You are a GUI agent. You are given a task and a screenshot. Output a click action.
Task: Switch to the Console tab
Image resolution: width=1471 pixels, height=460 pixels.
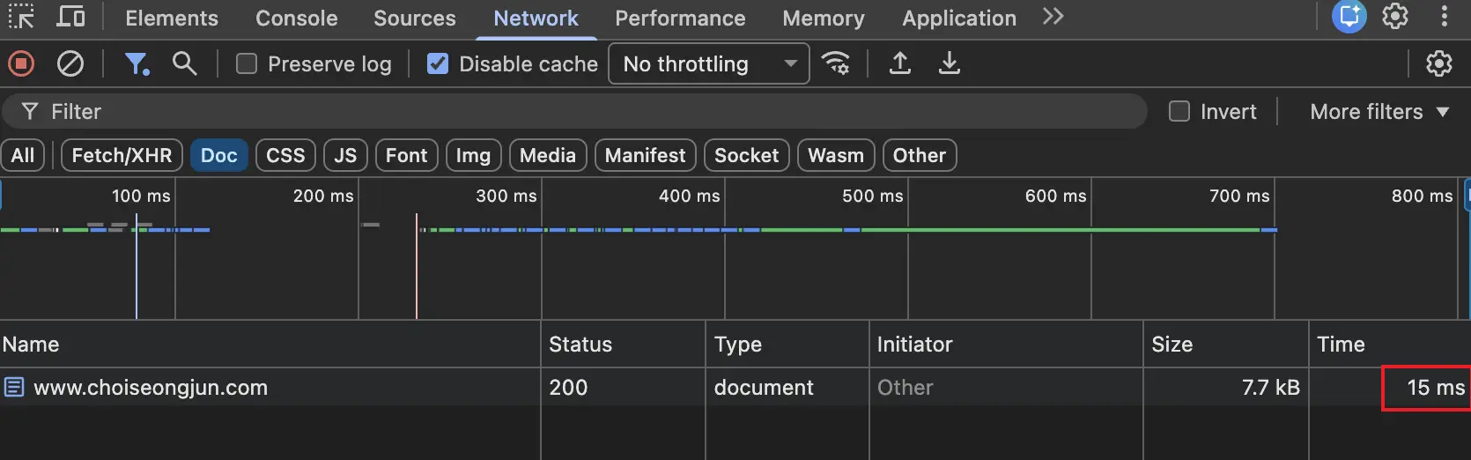pos(296,19)
